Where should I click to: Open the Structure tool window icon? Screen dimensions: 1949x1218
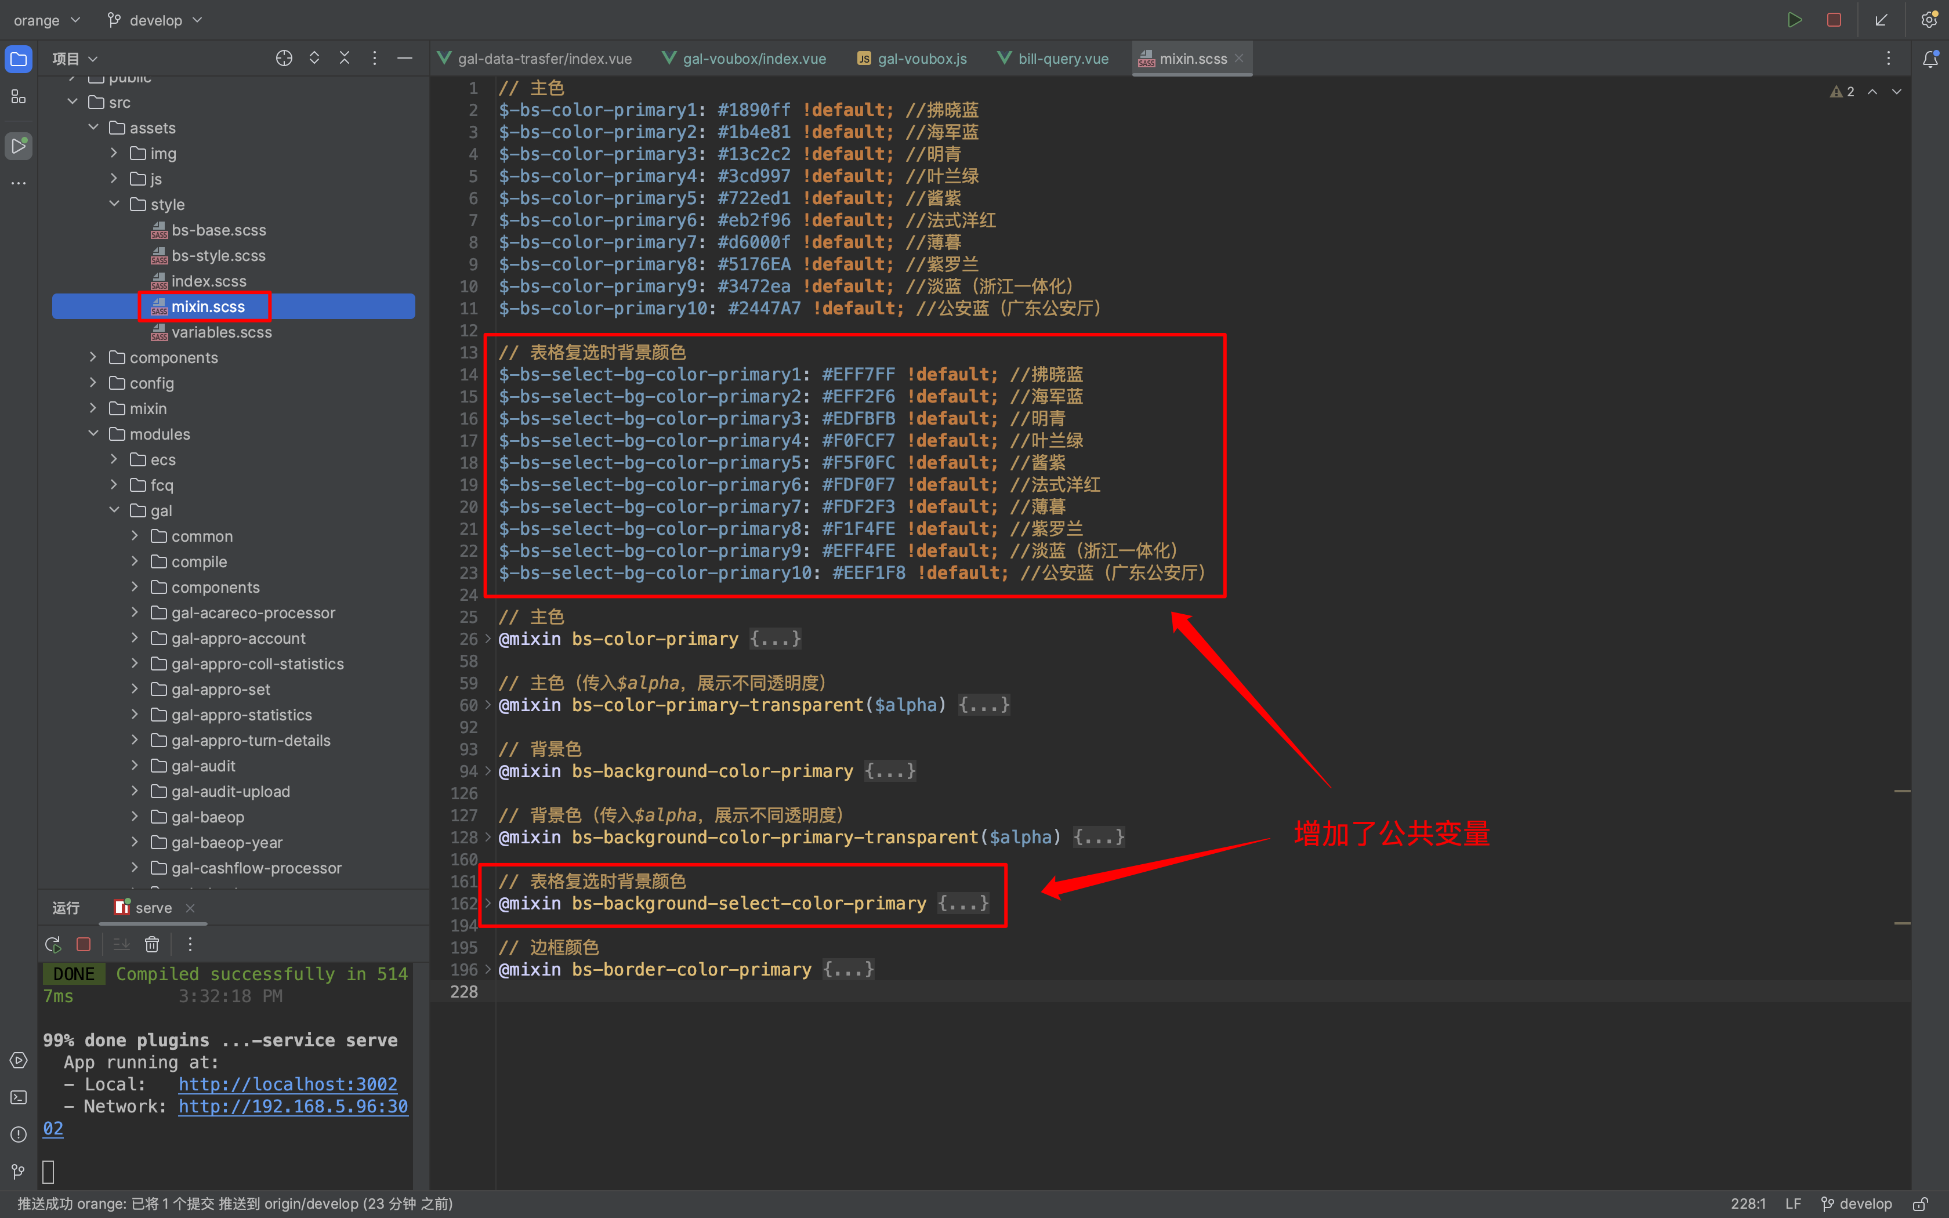click(x=19, y=97)
